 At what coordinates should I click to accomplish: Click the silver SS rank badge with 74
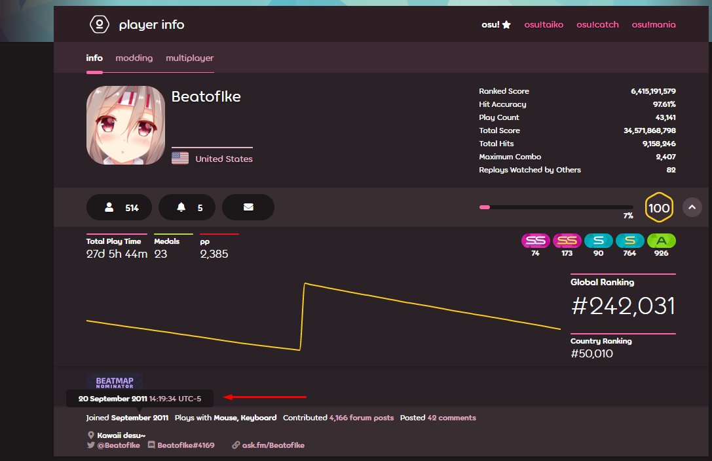point(535,241)
